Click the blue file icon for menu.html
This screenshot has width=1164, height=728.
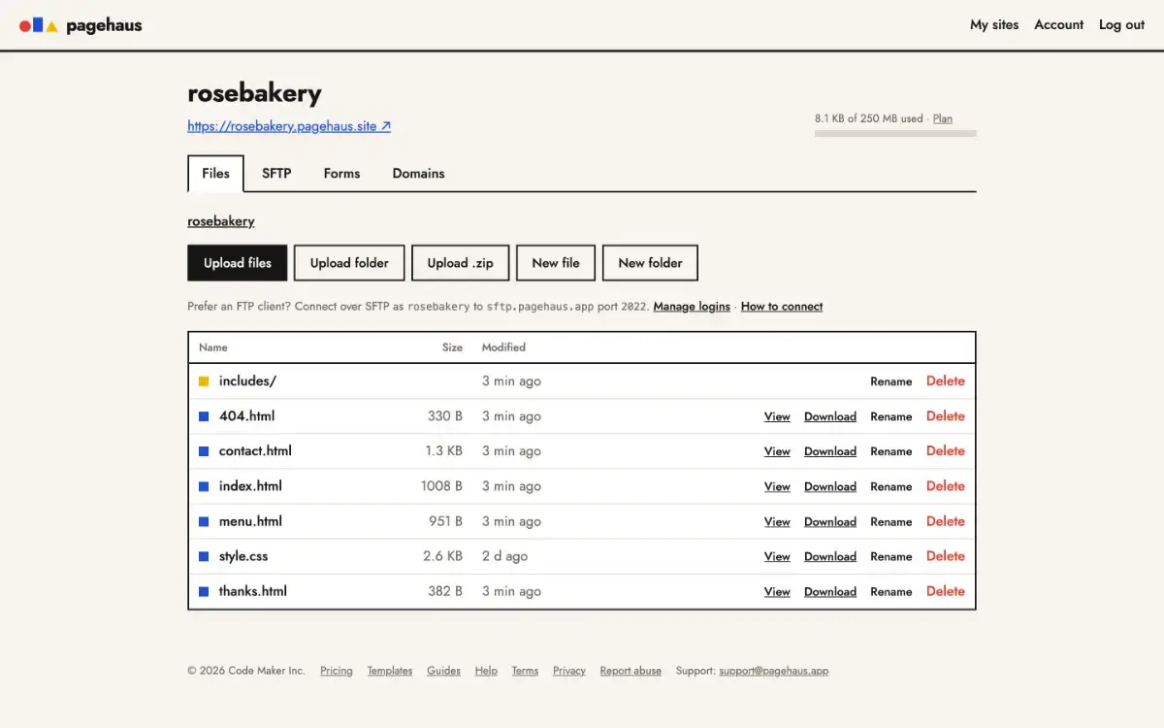pos(204,521)
